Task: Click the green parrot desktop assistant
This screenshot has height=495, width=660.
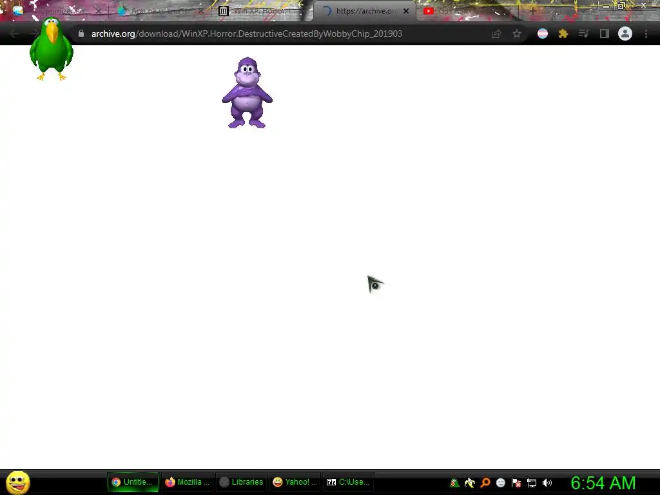Action: click(52, 48)
